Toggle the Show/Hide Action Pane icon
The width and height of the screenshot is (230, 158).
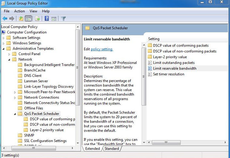54,19
